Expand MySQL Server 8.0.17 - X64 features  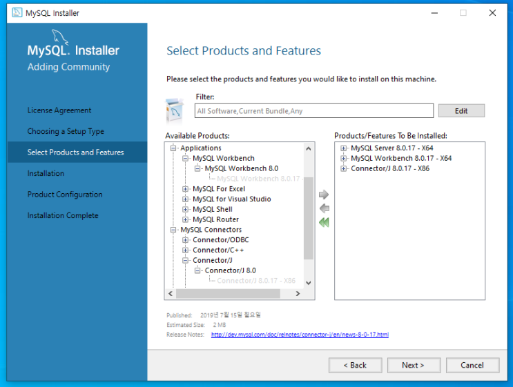coord(344,148)
